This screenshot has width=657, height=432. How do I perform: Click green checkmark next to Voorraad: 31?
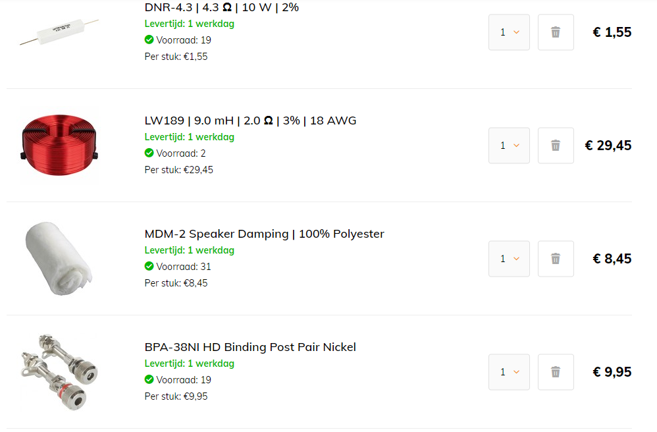click(x=149, y=266)
